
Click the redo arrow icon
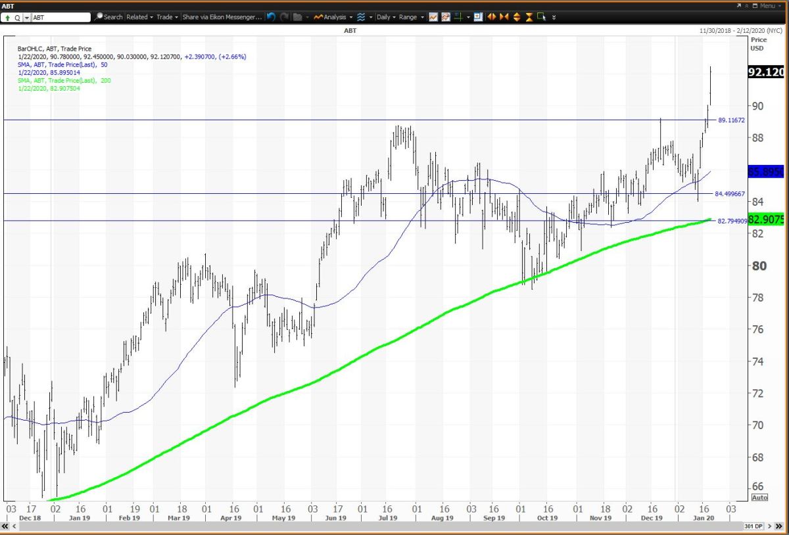coord(283,17)
